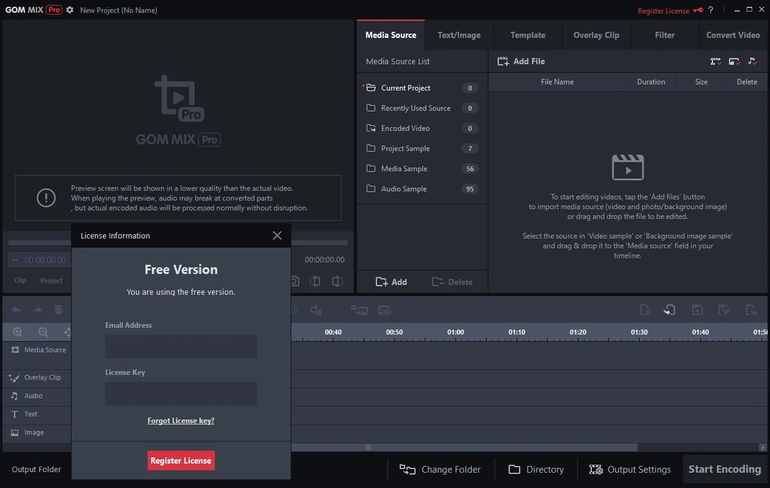Screen dimensions: 770x488
Task: Toggle audio files filter icon
Action: (x=753, y=61)
